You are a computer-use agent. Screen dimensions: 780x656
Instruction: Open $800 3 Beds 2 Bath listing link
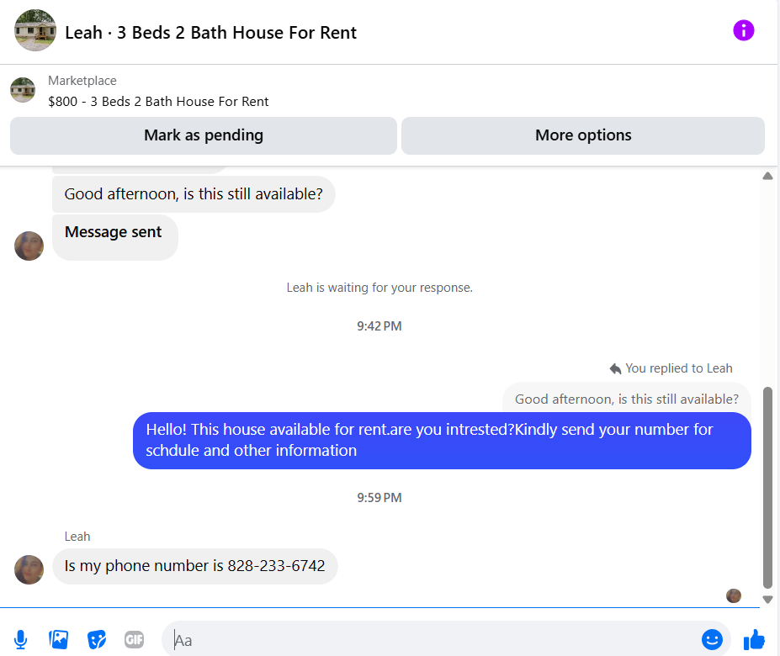(158, 102)
